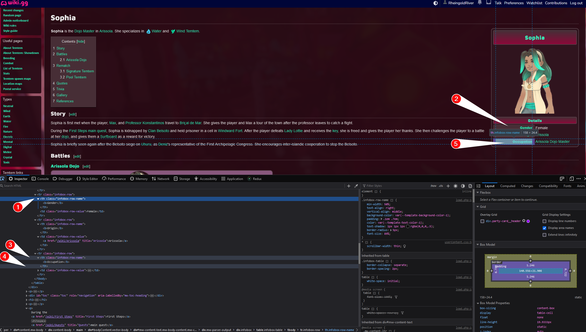Open the Dojo Master link
586x332 pixels.
[x=84, y=31]
